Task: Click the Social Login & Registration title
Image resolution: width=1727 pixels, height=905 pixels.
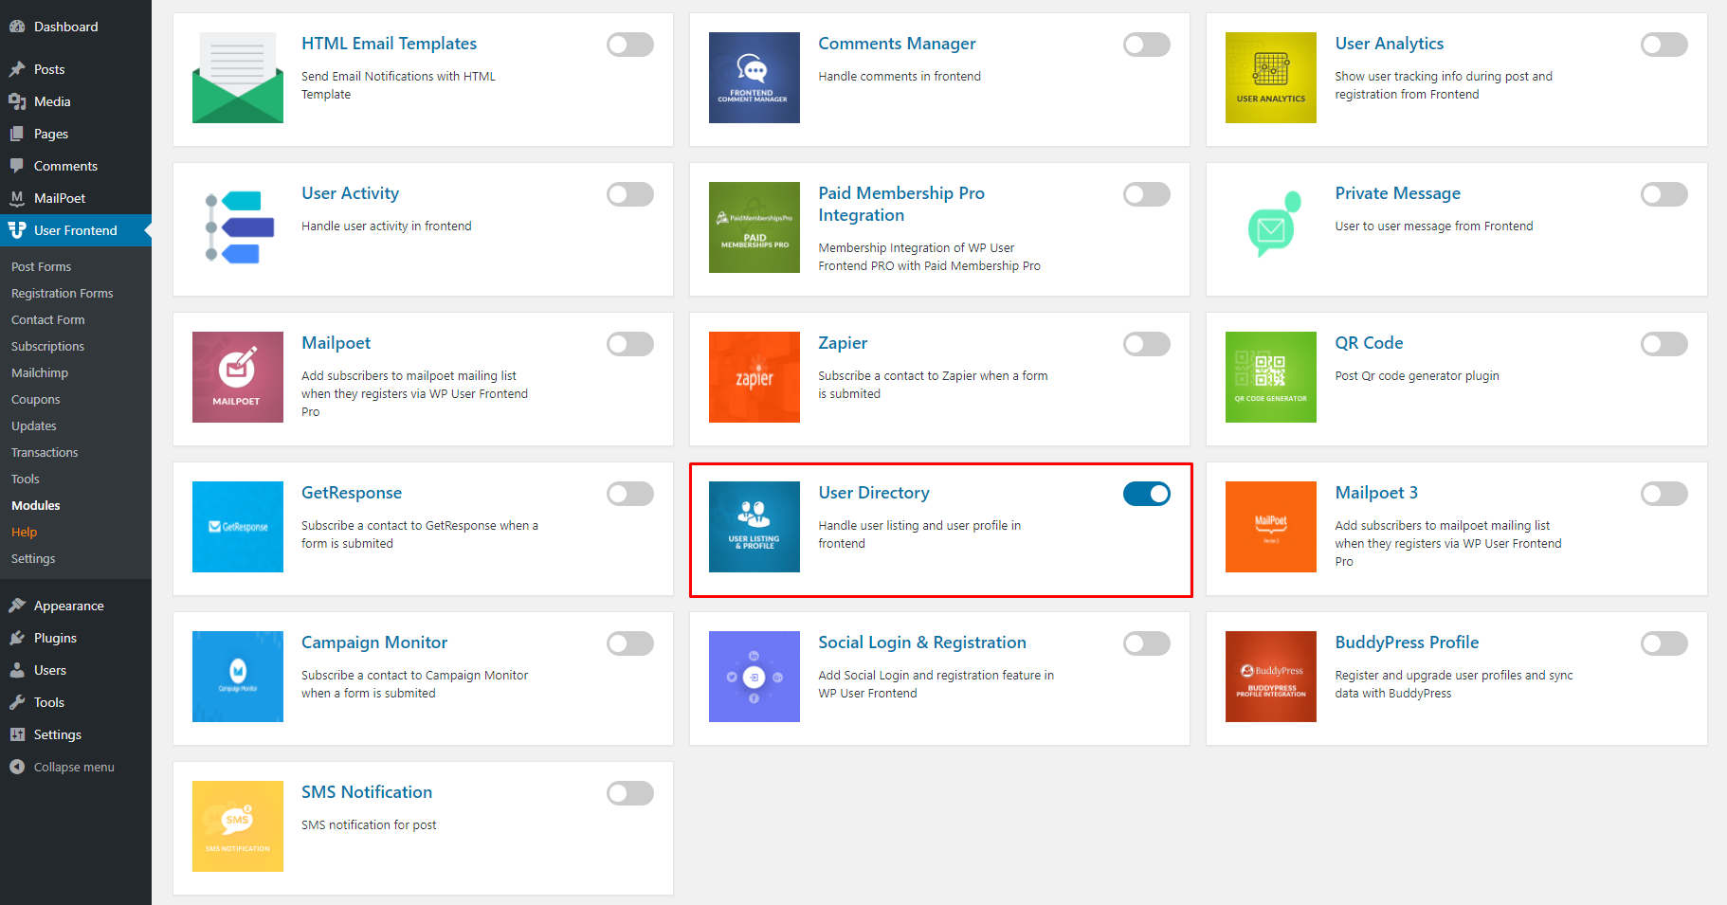Action: 922,643
